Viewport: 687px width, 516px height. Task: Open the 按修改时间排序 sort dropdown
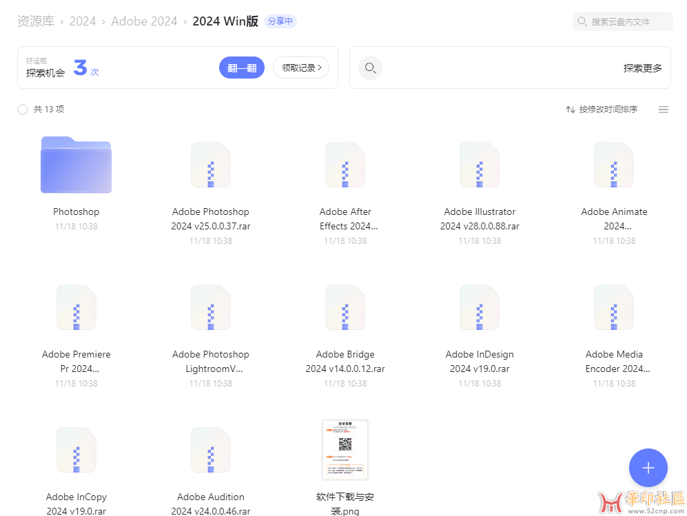pyautogui.click(x=602, y=110)
